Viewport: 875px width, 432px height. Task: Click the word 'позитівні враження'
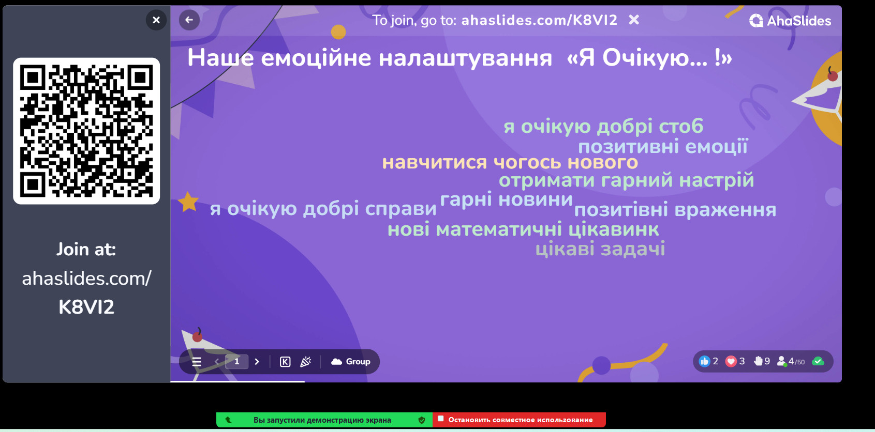(x=675, y=210)
